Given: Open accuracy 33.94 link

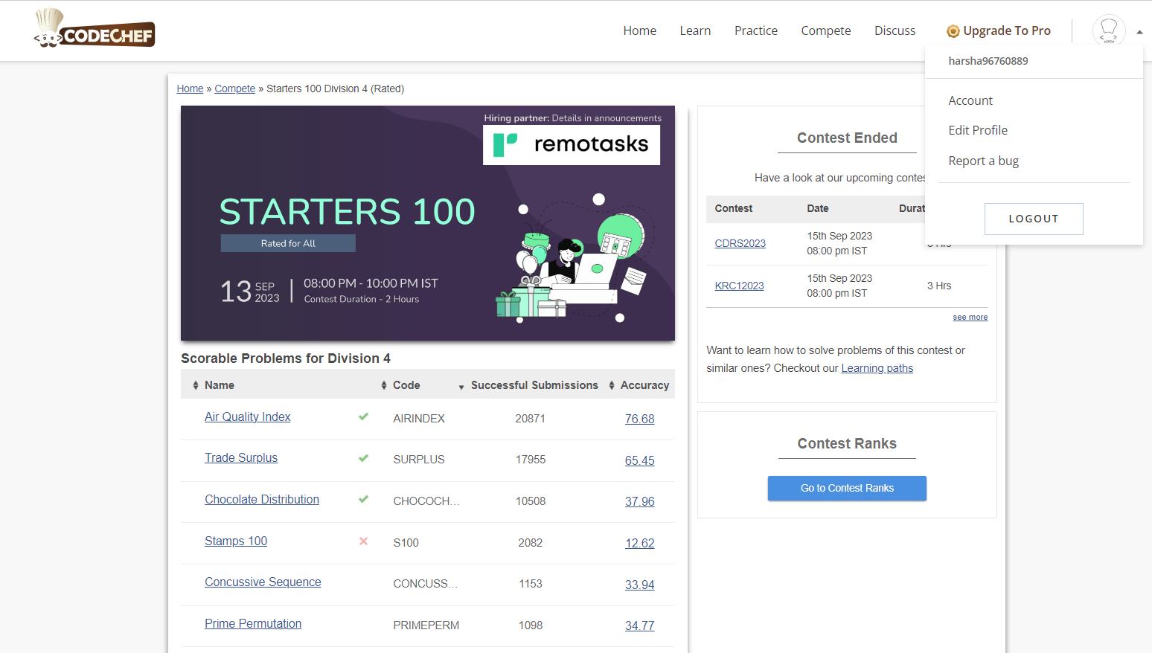Looking at the screenshot, I should 639,585.
